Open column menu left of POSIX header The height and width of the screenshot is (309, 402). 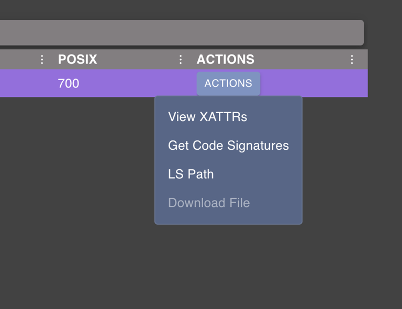[x=42, y=60]
